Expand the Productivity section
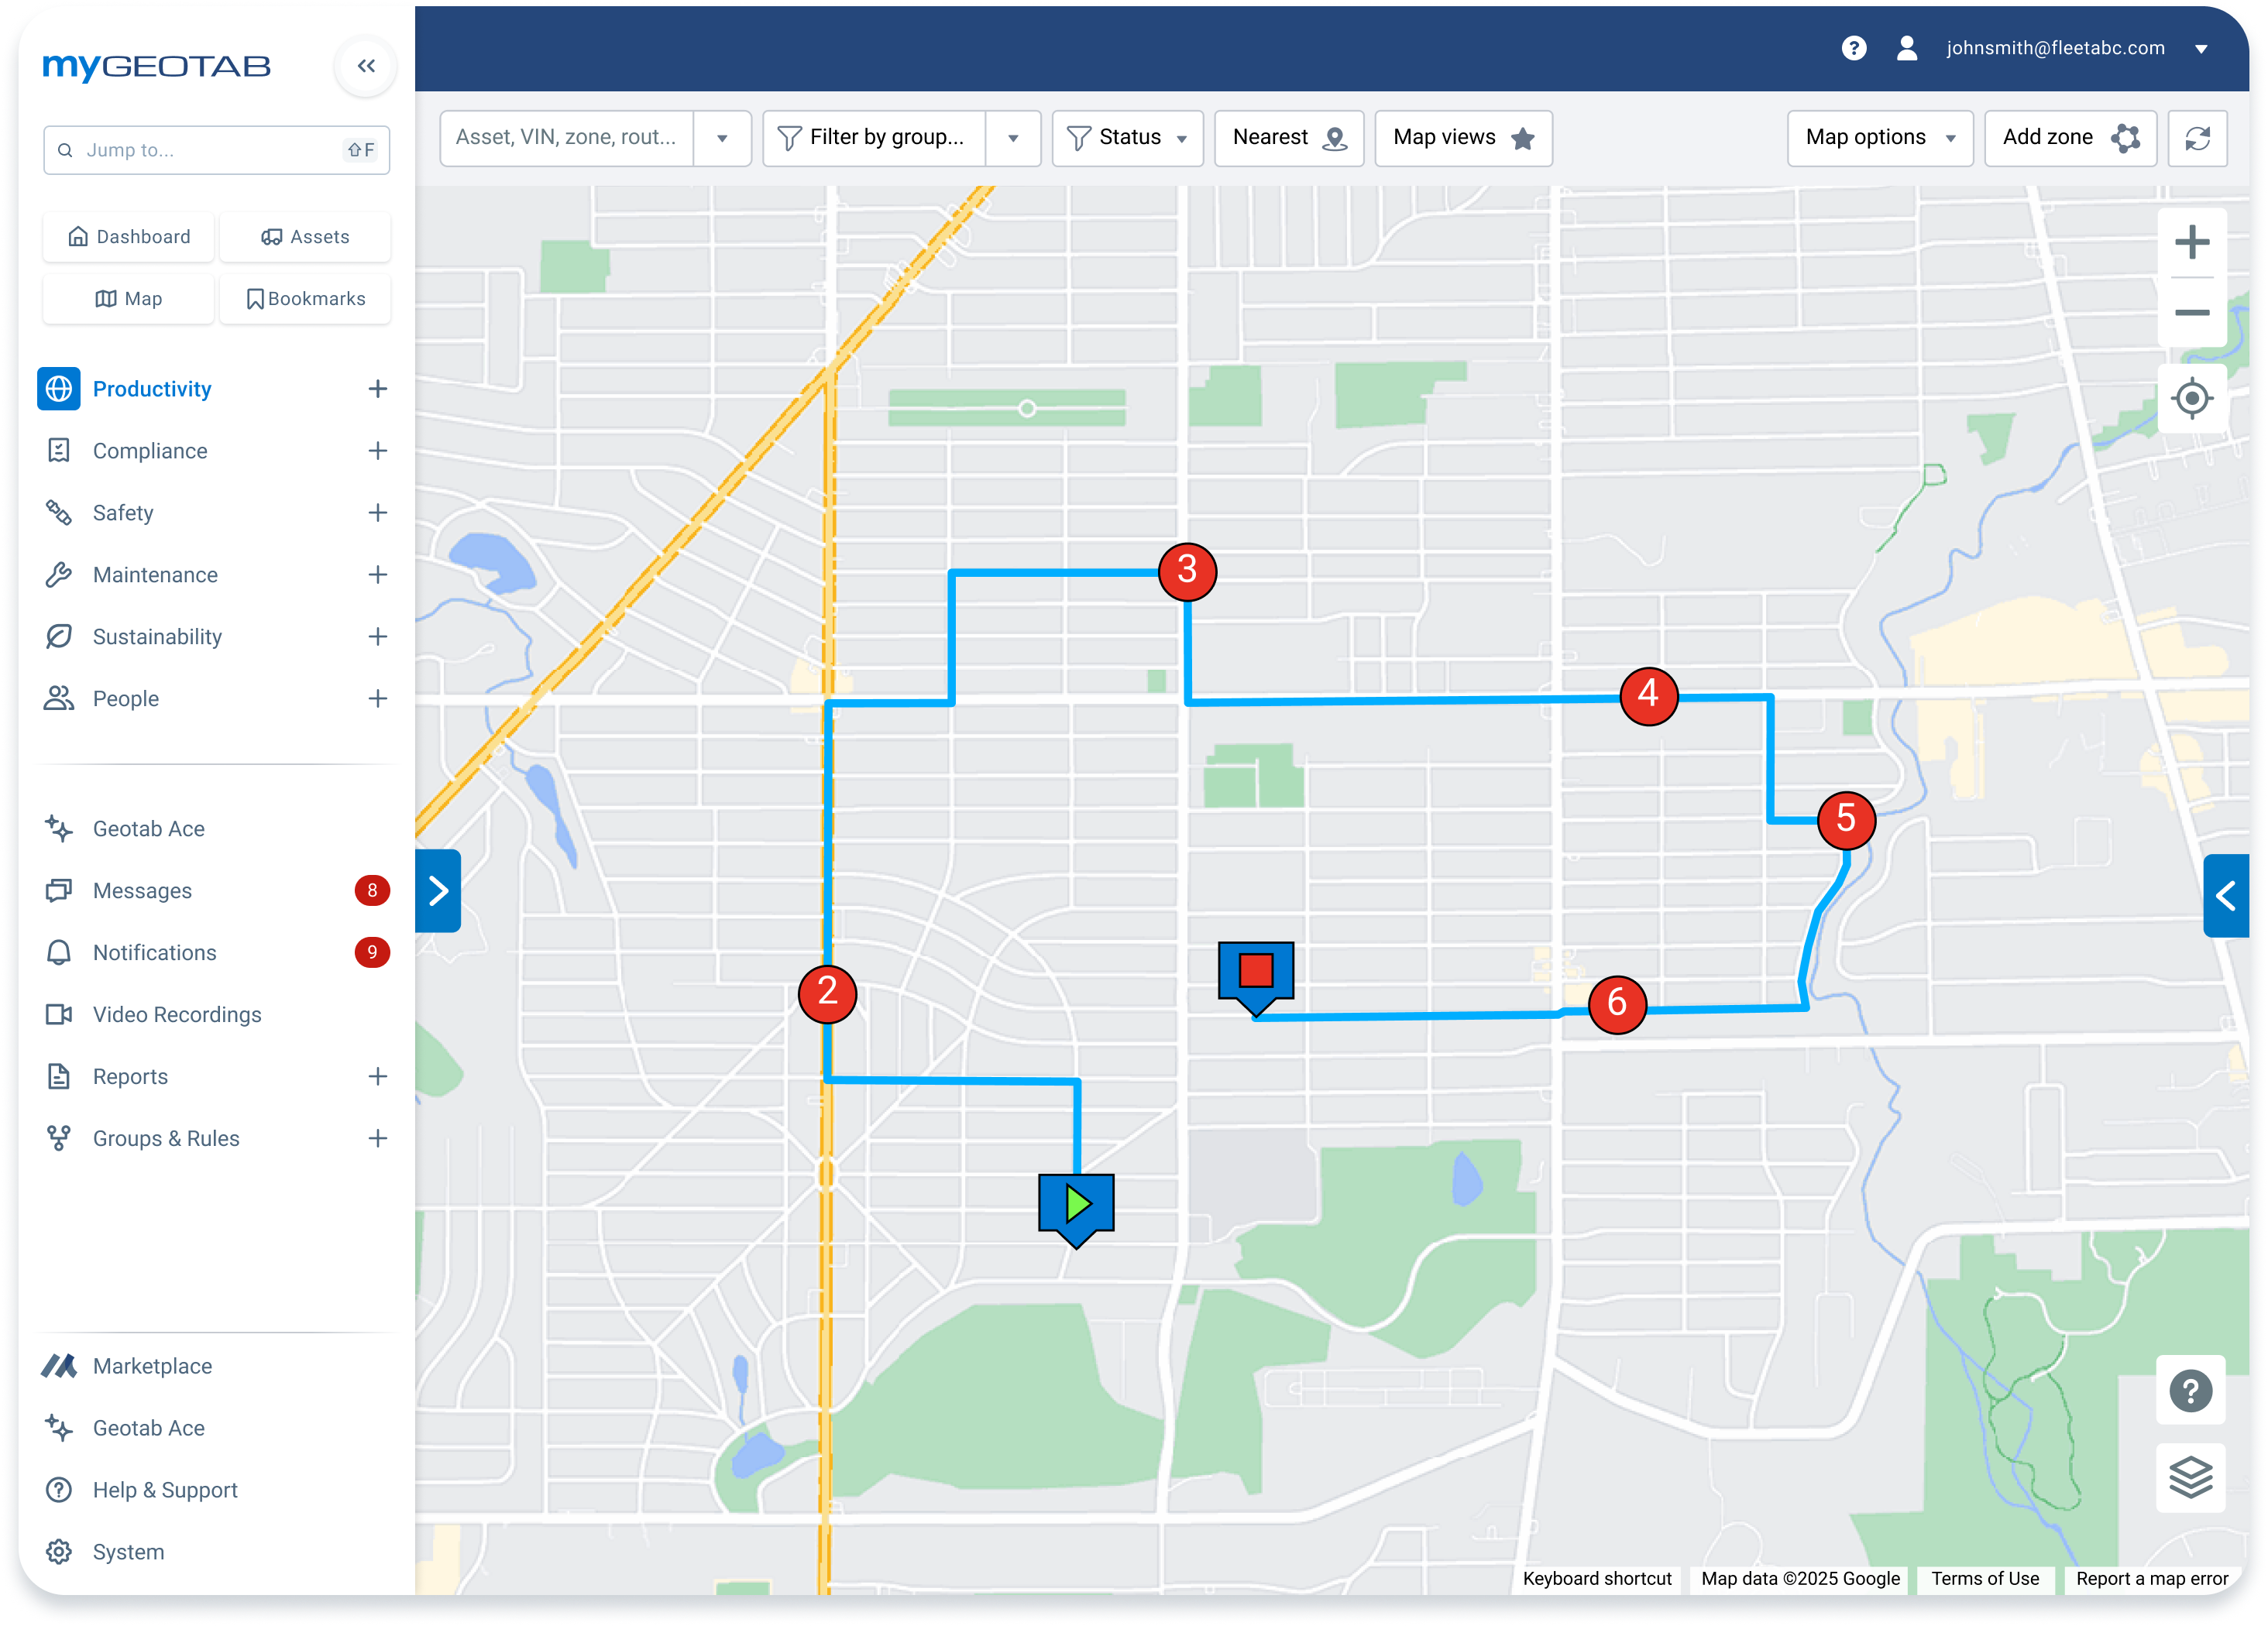 pos(377,389)
